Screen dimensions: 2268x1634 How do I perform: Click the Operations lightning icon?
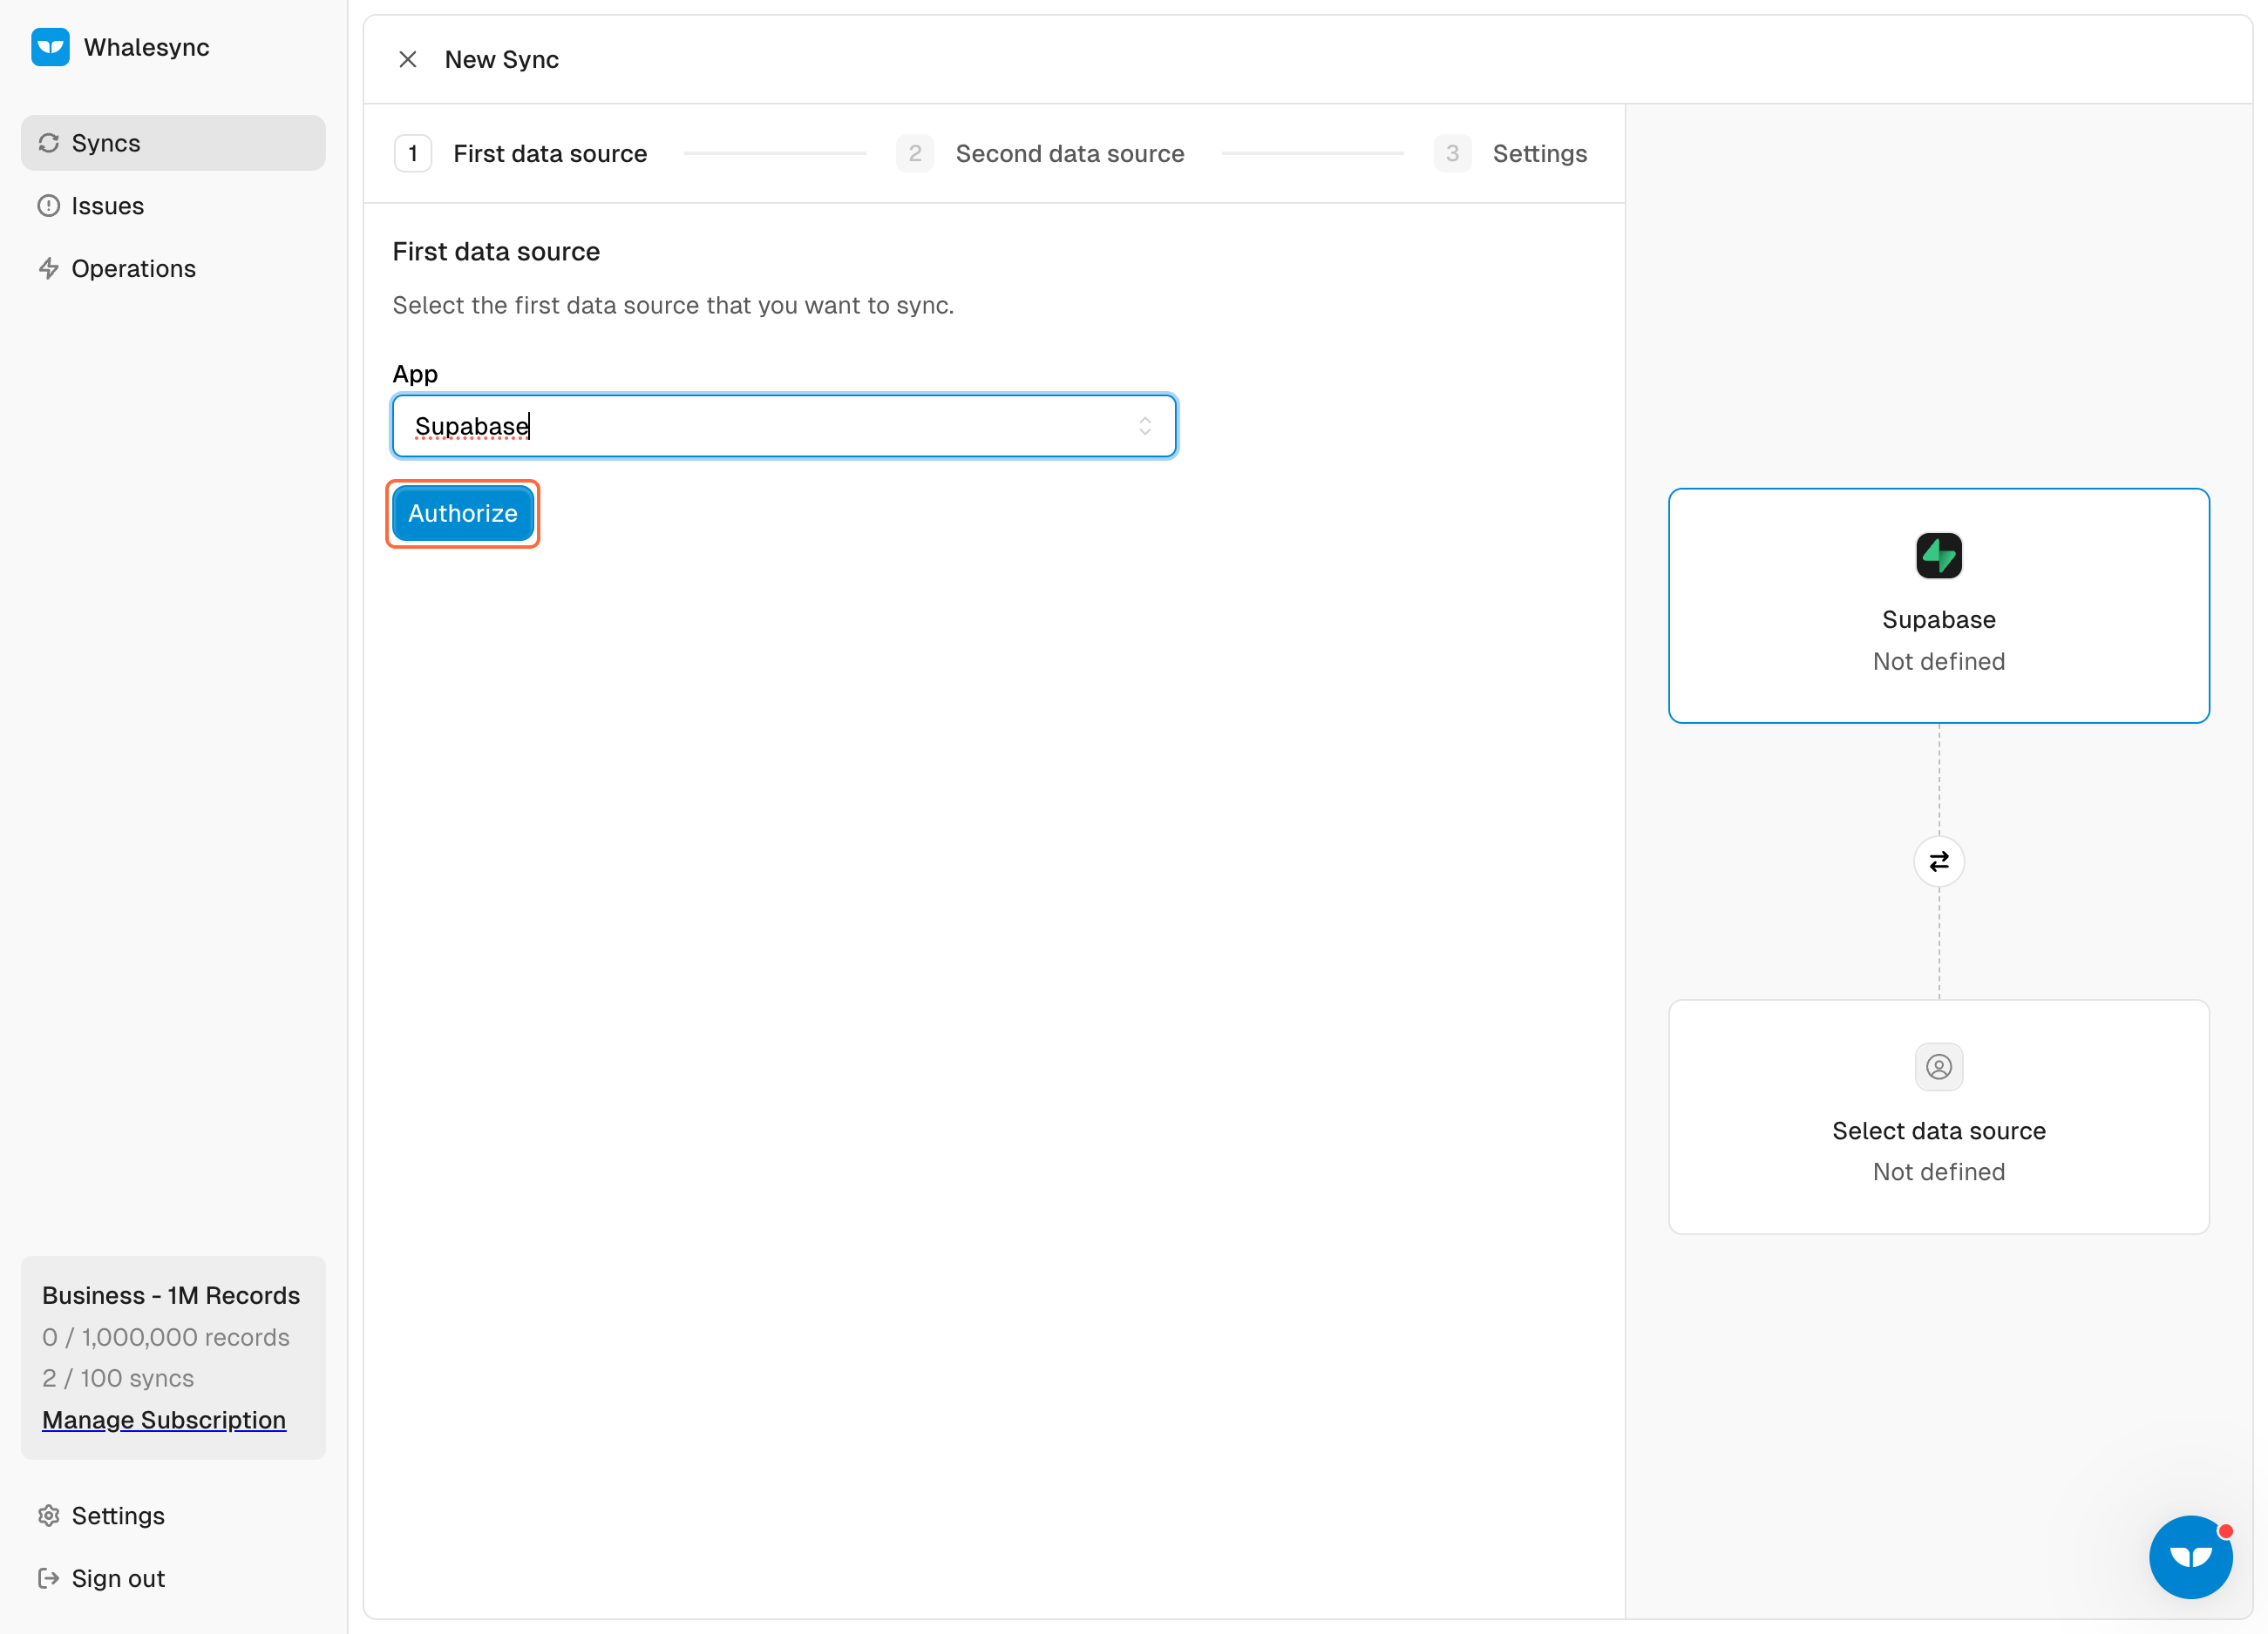(x=49, y=269)
